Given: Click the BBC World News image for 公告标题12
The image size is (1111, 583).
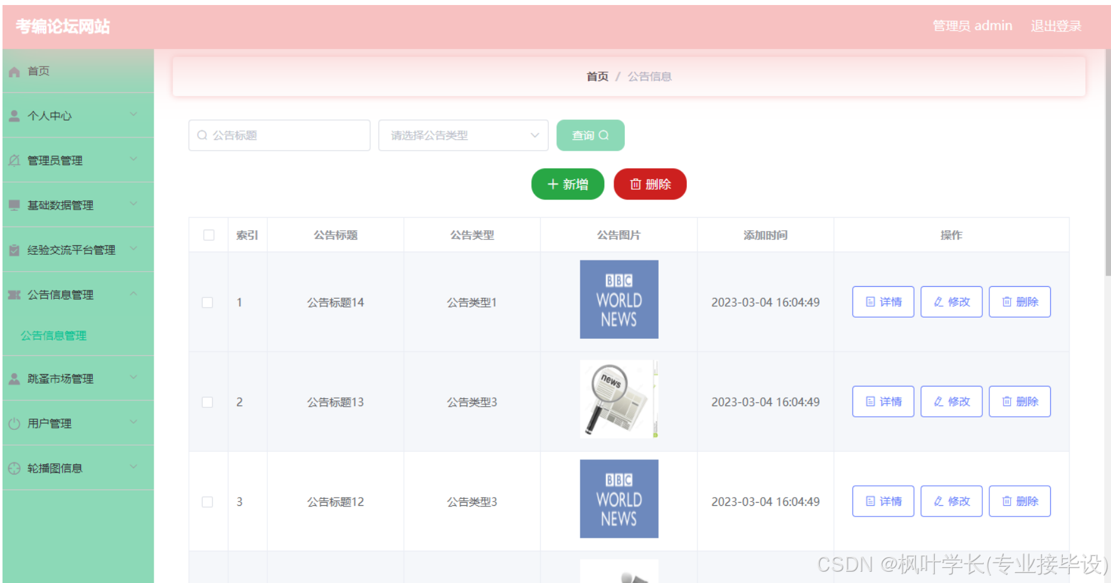Looking at the screenshot, I should tap(619, 499).
